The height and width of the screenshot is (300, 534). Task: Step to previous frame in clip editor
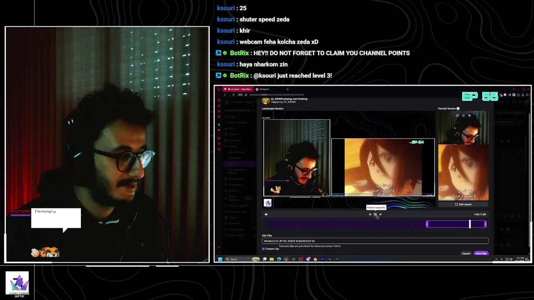[370, 214]
